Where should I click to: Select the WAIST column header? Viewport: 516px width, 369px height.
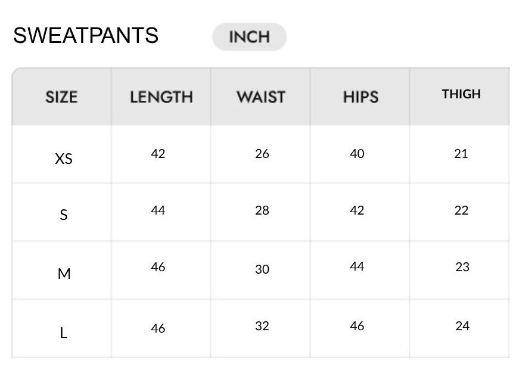coord(261,97)
